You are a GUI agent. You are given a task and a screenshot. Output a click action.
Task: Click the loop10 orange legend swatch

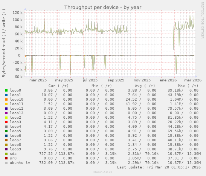6,99
